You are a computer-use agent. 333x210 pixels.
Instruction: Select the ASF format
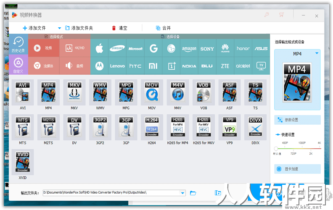pos(230,92)
